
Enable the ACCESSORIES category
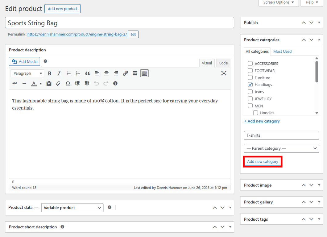pos(250,63)
